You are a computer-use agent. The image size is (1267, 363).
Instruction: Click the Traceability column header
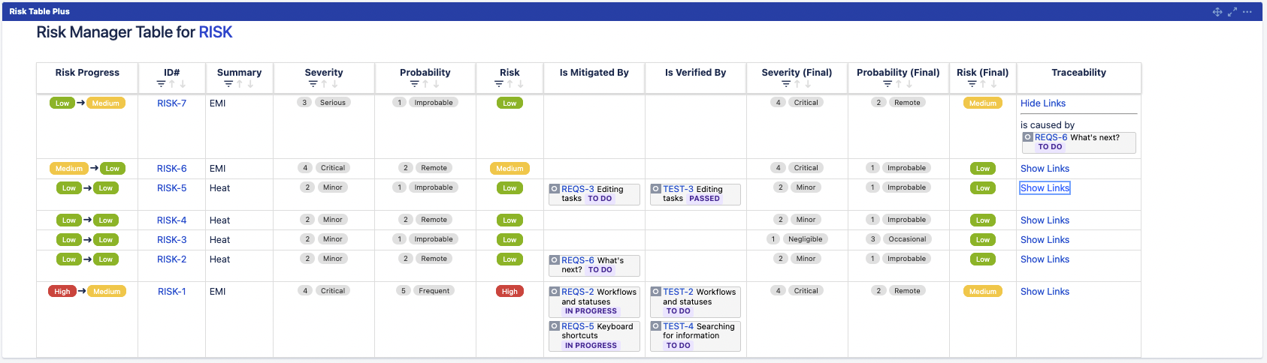[1078, 73]
